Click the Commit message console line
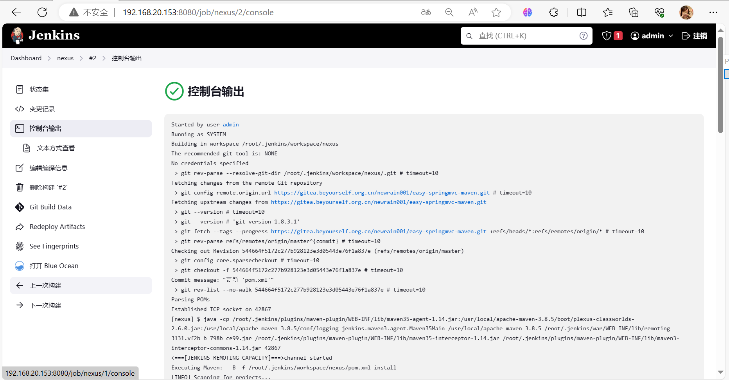Screen dimensions: 729x380 point(223,280)
